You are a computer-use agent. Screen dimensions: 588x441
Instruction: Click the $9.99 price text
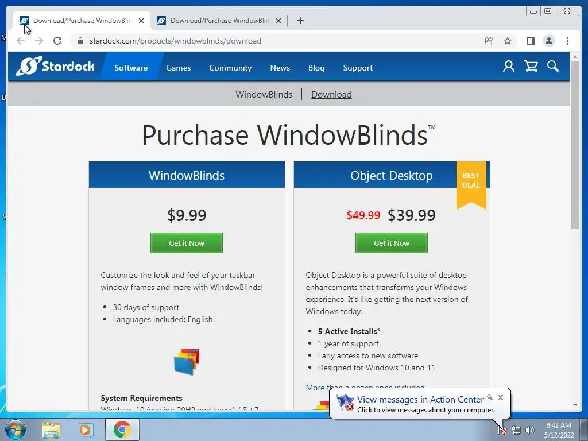pos(187,215)
